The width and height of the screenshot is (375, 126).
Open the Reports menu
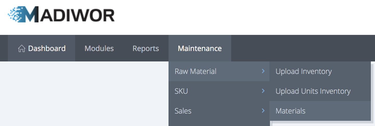146,48
